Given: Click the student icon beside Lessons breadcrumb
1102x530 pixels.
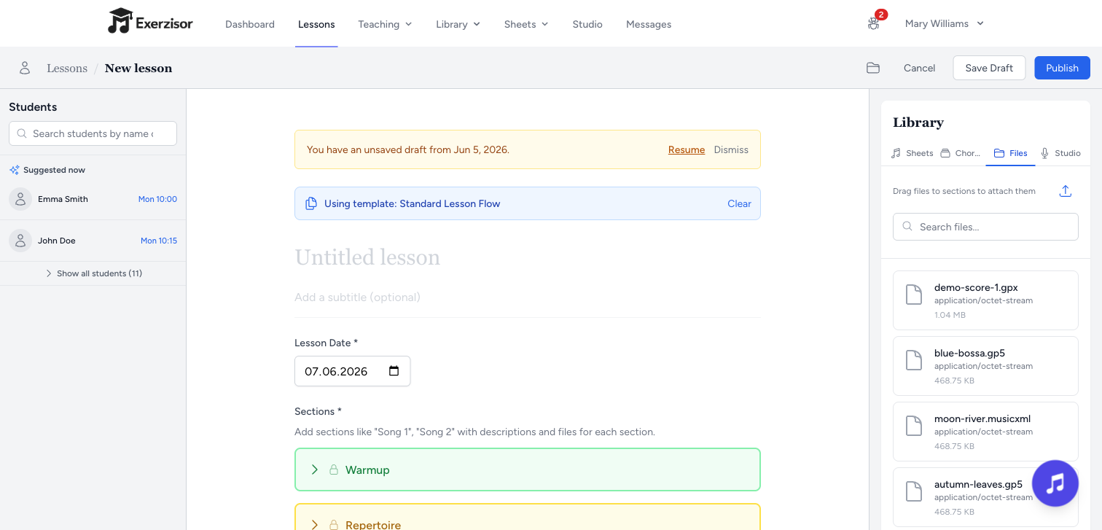Looking at the screenshot, I should click(x=25, y=68).
